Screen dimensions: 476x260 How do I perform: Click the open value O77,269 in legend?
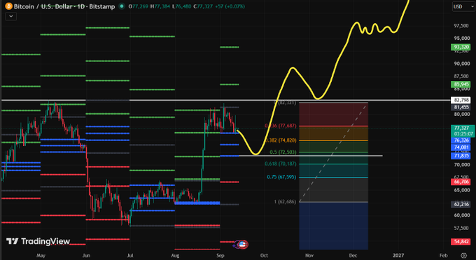click(x=139, y=6)
